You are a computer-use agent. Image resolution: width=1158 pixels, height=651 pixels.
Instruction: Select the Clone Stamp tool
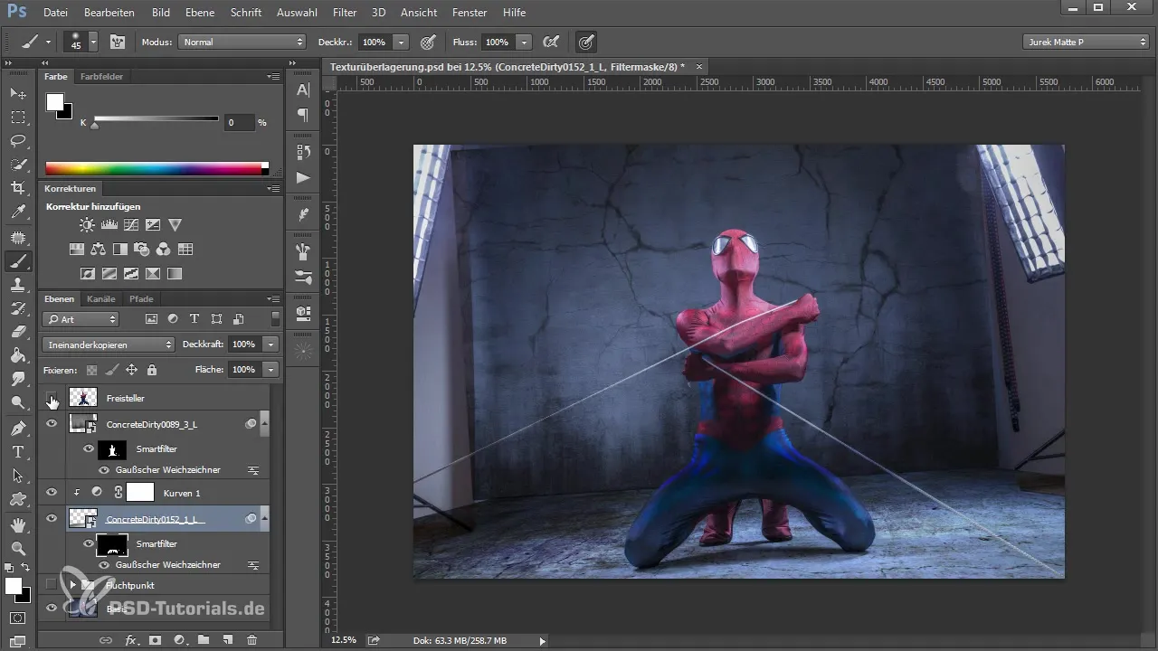tap(18, 284)
